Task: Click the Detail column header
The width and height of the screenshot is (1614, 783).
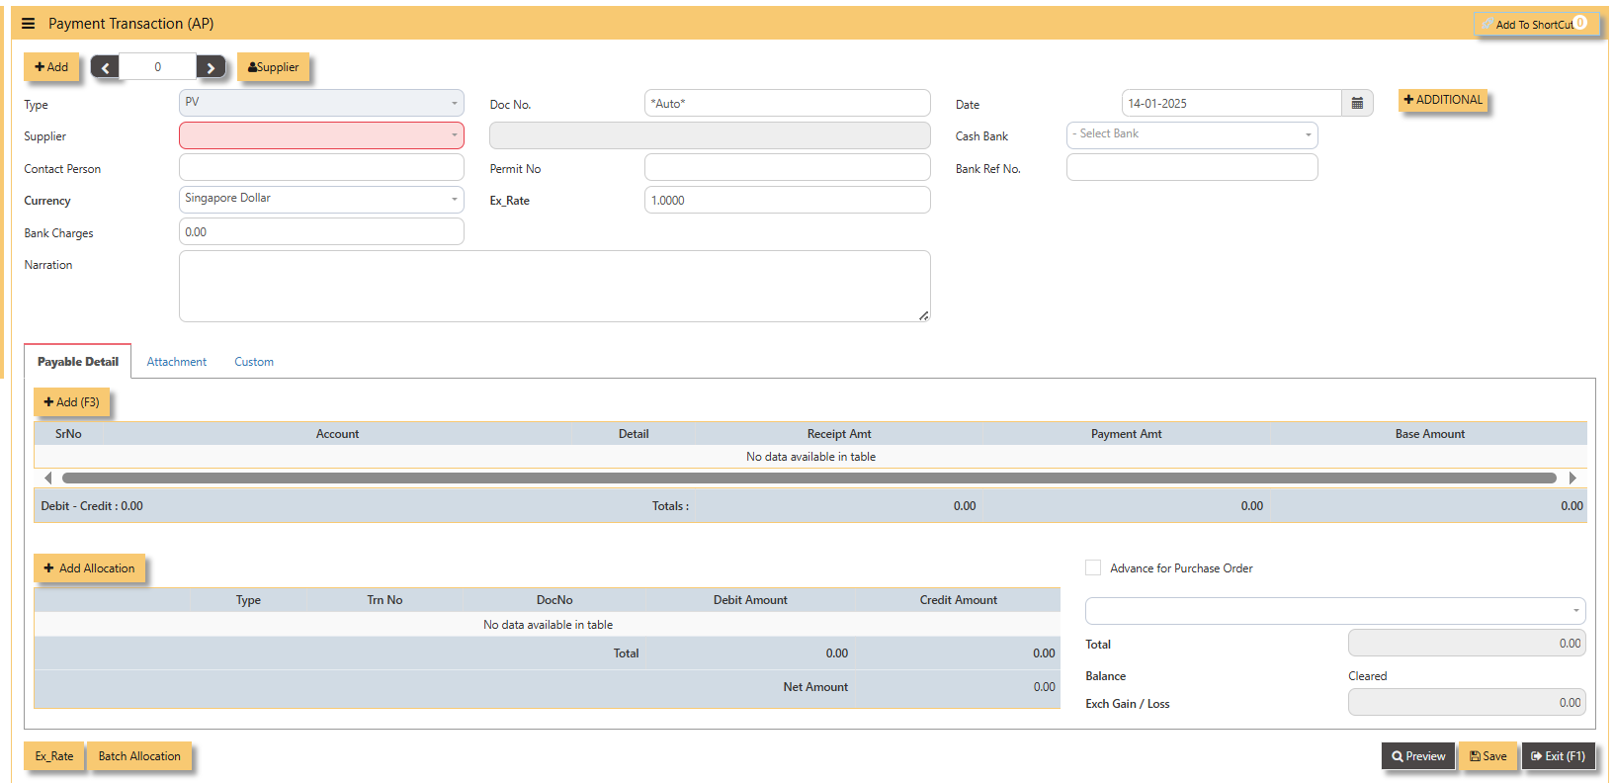Action: [x=634, y=434]
